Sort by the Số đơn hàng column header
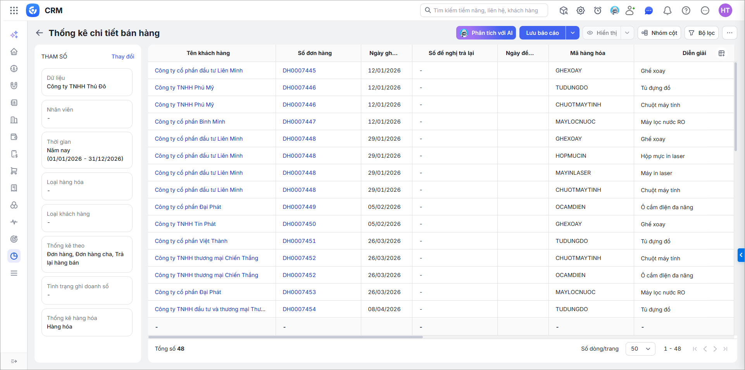Image resolution: width=745 pixels, height=370 pixels. pos(315,53)
